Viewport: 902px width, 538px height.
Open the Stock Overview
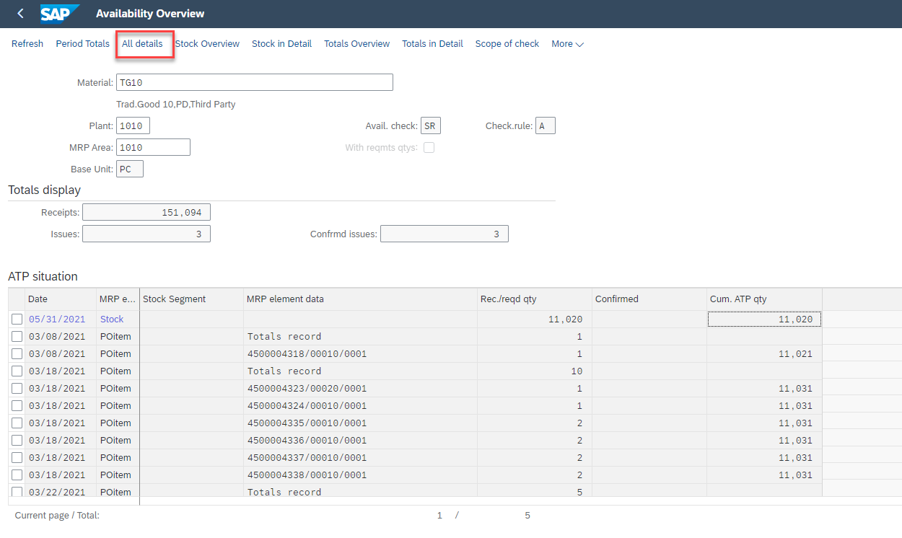(207, 44)
